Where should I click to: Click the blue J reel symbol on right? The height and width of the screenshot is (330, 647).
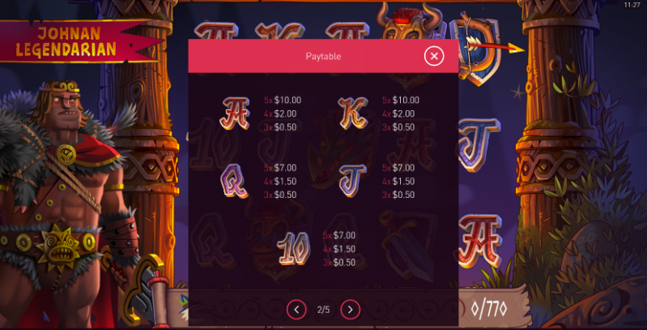pos(479,144)
